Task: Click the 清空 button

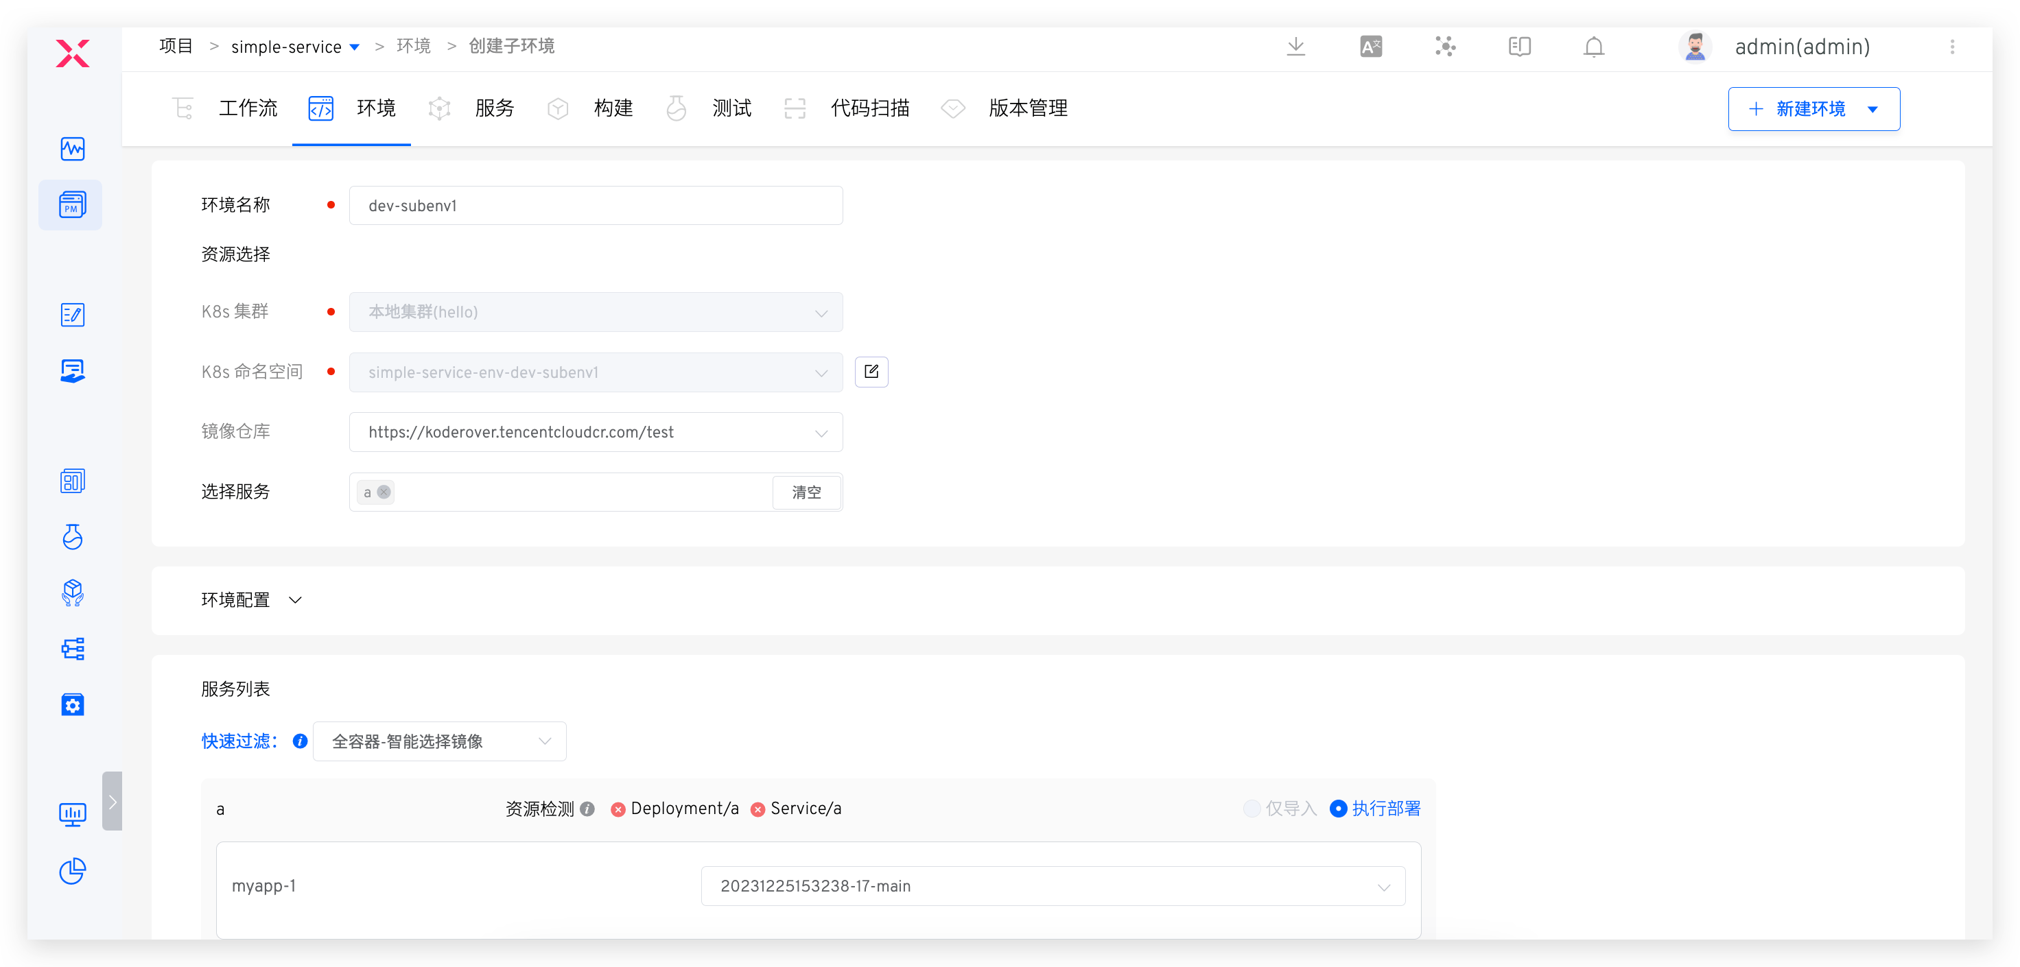Action: [806, 492]
